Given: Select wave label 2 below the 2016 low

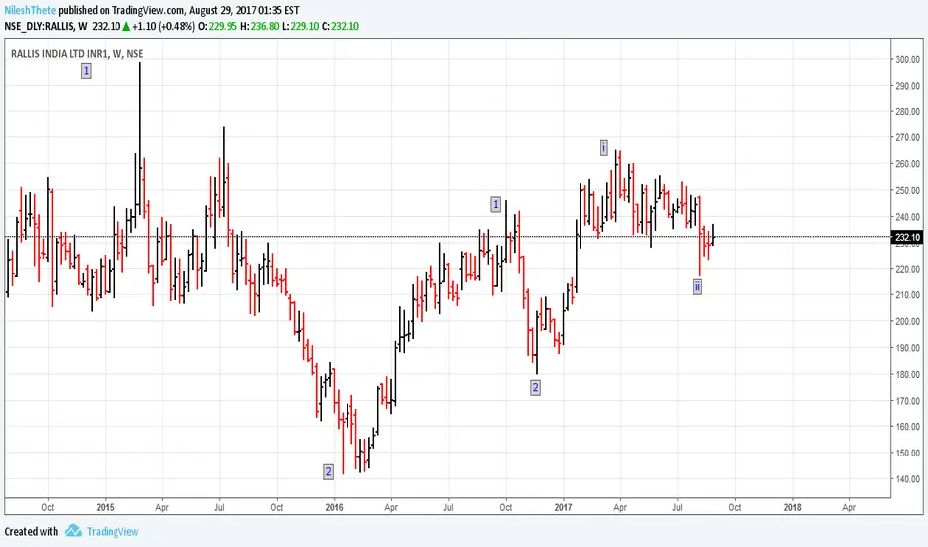Looking at the screenshot, I should (x=328, y=471).
